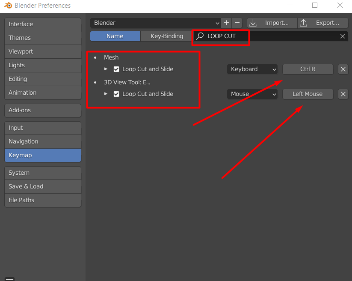Remove the Left Mouse keymap item
Viewport: 352px width, 281px height.
click(x=343, y=94)
